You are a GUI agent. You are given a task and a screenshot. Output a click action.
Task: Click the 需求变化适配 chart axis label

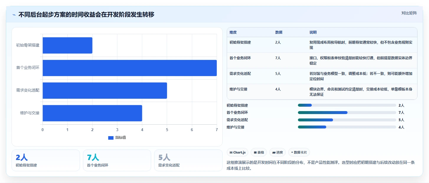click(x=28, y=90)
